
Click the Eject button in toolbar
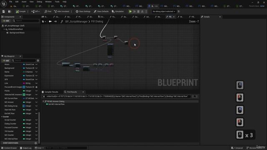(x=142, y=11)
